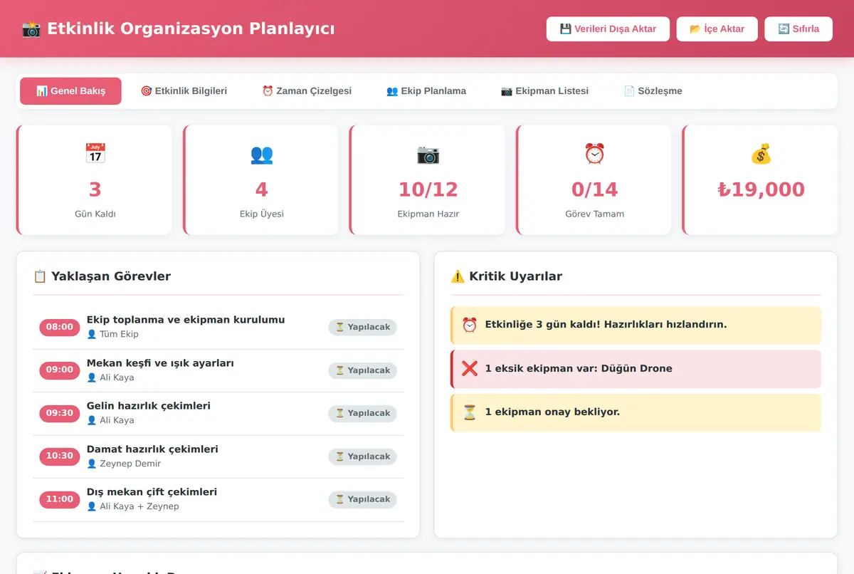Screen dimensions: 854x574
Task: Click the hourglass icon in onay bekliyor alert
Action: click(x=470, y=412)
